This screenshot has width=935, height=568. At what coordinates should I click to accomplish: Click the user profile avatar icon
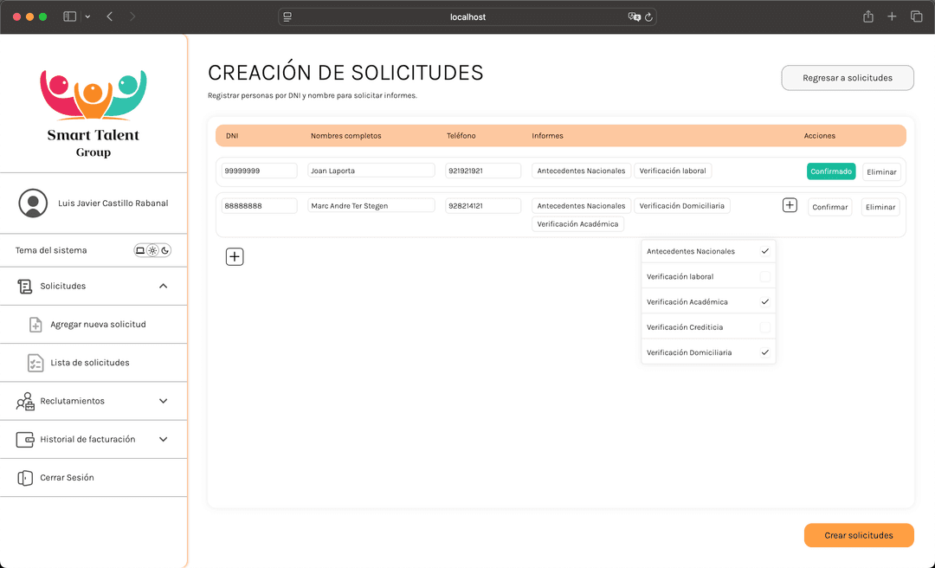33,203
